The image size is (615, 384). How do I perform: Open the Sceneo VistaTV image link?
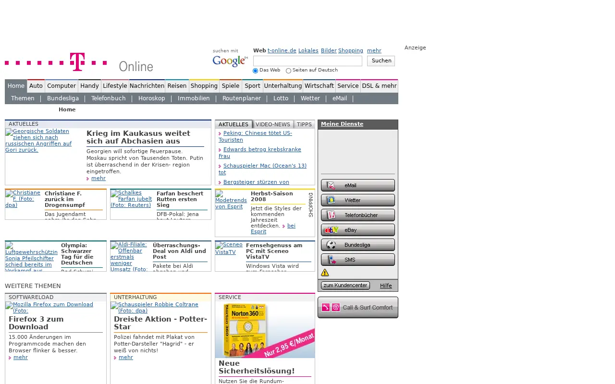(229, 248)
